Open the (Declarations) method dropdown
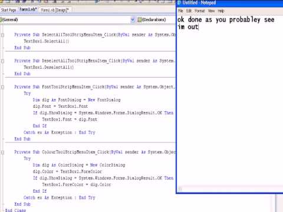Image resolution: width=283 pixels, height=212 pixels. (x=156, y=19)
